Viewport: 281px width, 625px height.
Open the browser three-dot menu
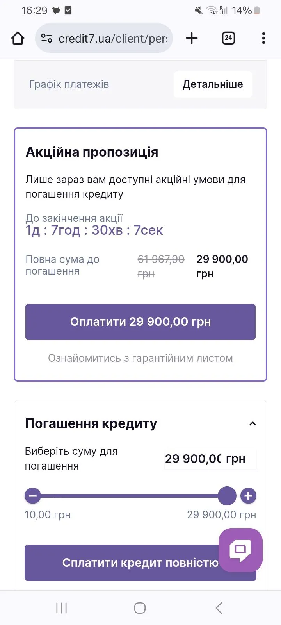click(263, 38)
